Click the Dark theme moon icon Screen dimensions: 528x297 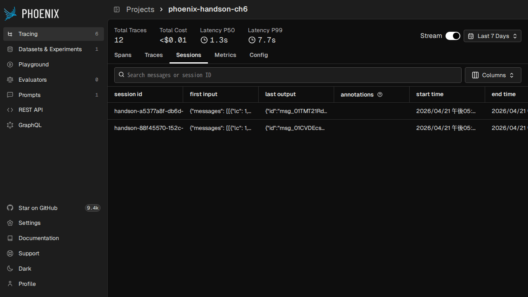click(x=10, y=269)
